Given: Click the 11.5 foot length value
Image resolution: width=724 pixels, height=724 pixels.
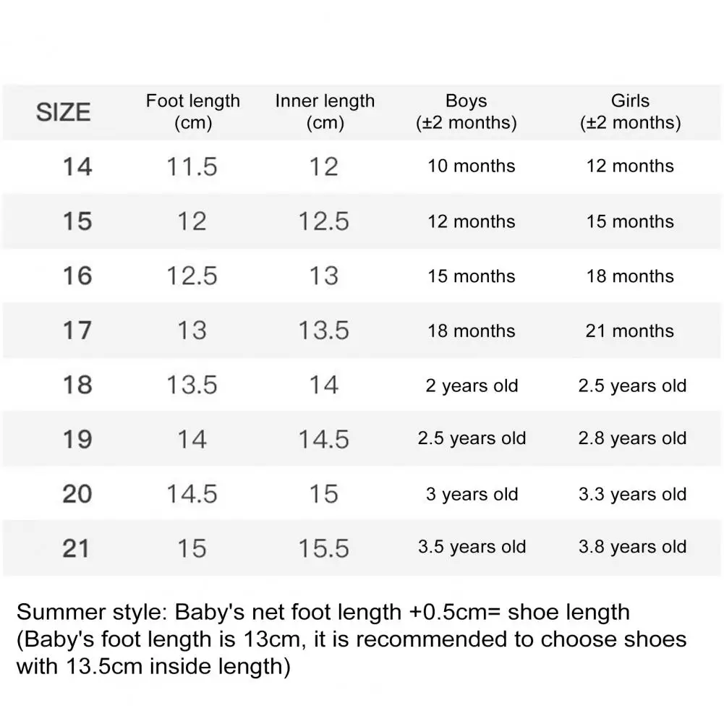Looking at the screenshot, I should [192, 166].
